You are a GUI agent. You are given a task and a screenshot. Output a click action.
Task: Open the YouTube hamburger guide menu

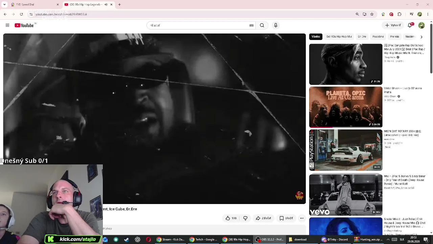[x=7, y=25]
